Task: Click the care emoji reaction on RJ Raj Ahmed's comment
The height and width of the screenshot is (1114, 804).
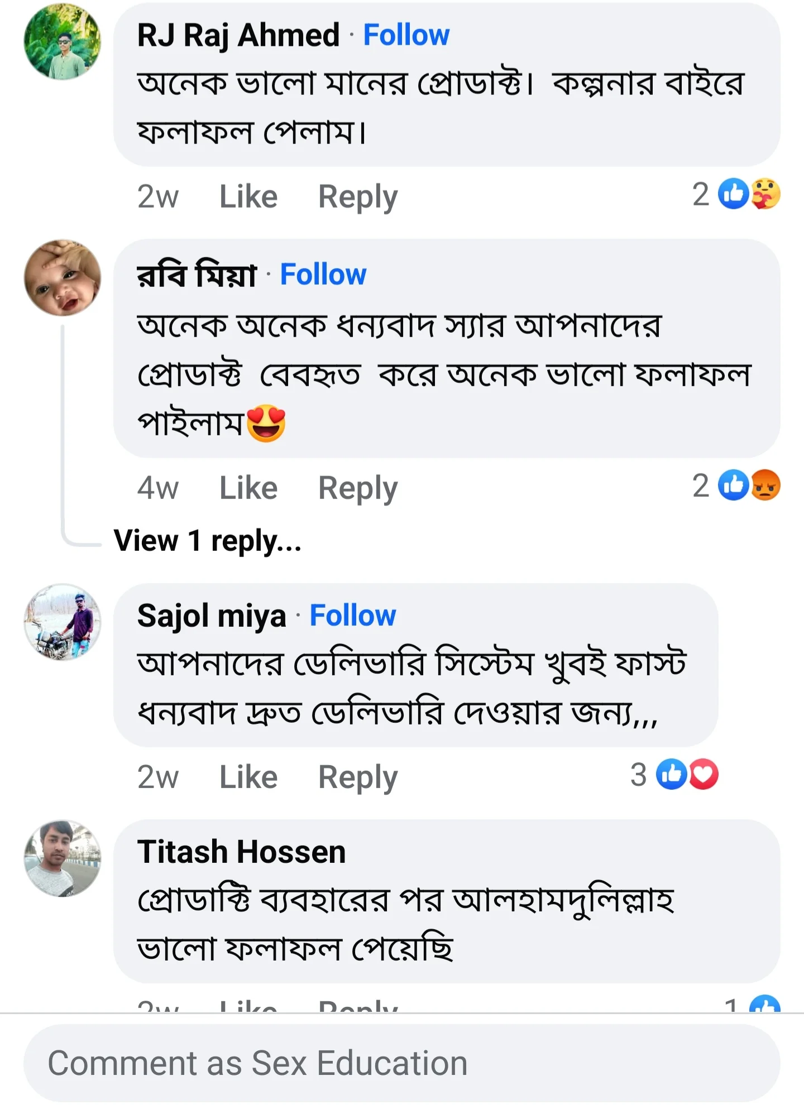Action: point(765,194)
